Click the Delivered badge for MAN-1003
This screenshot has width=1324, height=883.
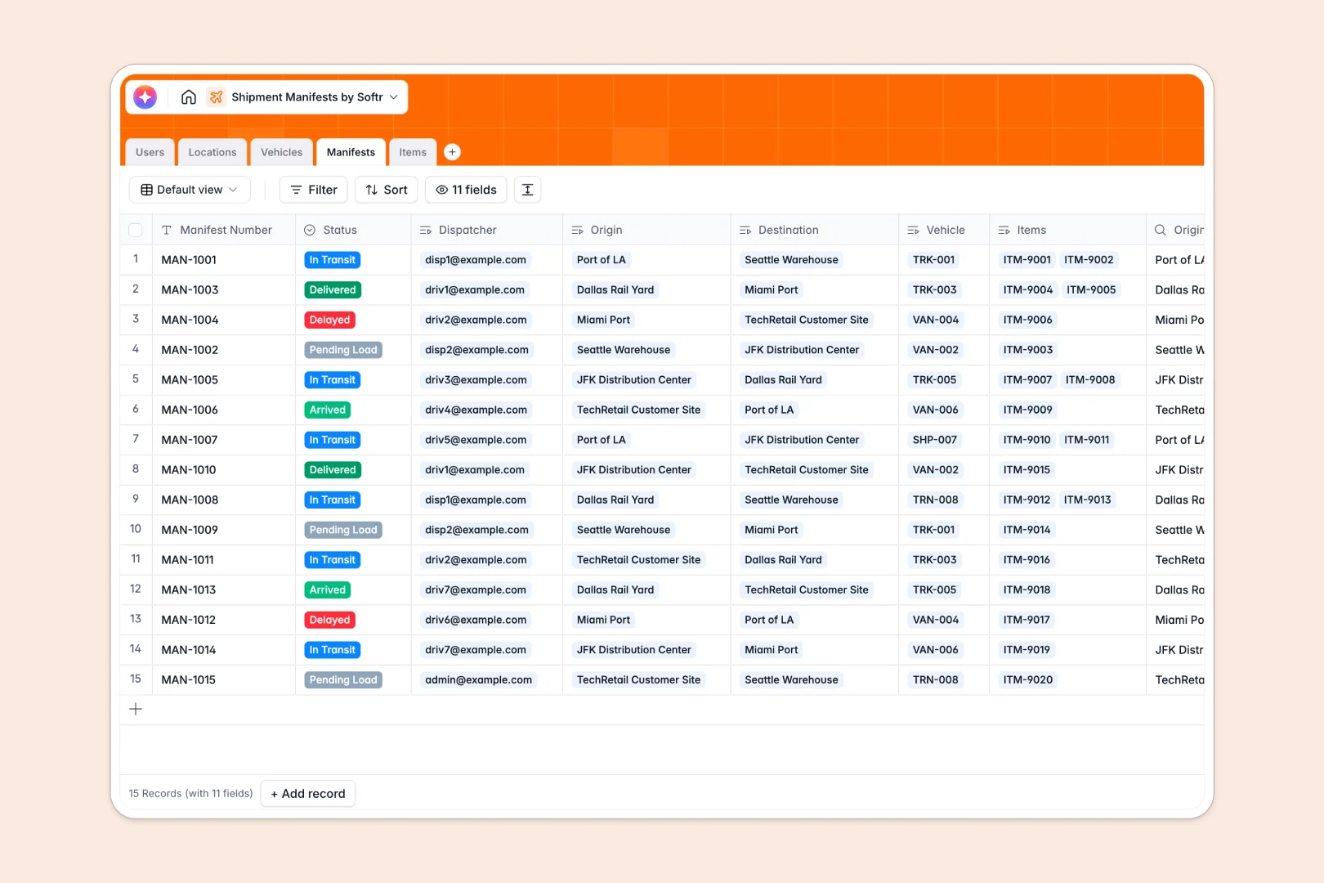tap(333, 290)
